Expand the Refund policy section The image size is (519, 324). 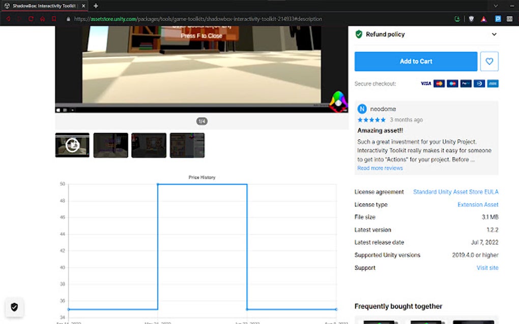494,35
